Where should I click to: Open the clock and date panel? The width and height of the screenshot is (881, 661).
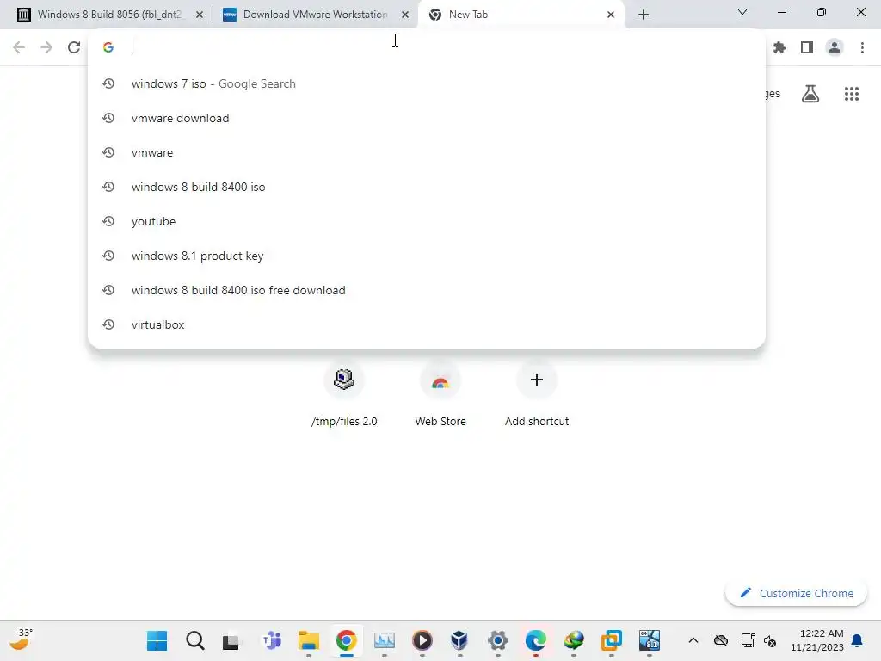pos(817,640)
